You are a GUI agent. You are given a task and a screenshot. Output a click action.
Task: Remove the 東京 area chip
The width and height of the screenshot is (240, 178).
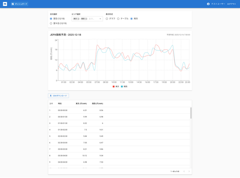(78, 18)
